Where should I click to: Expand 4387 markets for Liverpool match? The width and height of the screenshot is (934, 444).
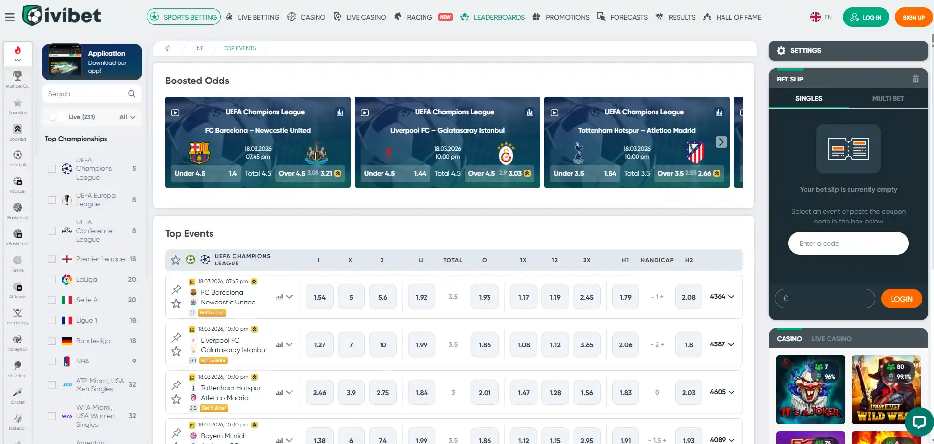722,344
